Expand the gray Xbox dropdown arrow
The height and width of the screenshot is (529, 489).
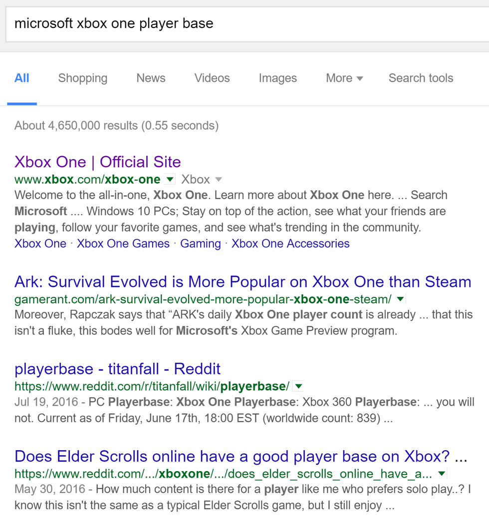tap(218, 180)
